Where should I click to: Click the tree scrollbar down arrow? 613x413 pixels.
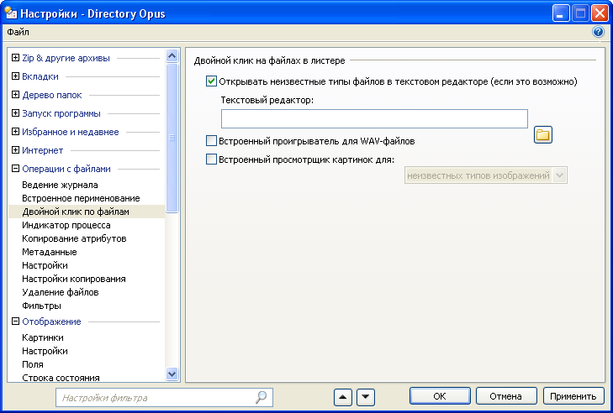tap(172, 374)
